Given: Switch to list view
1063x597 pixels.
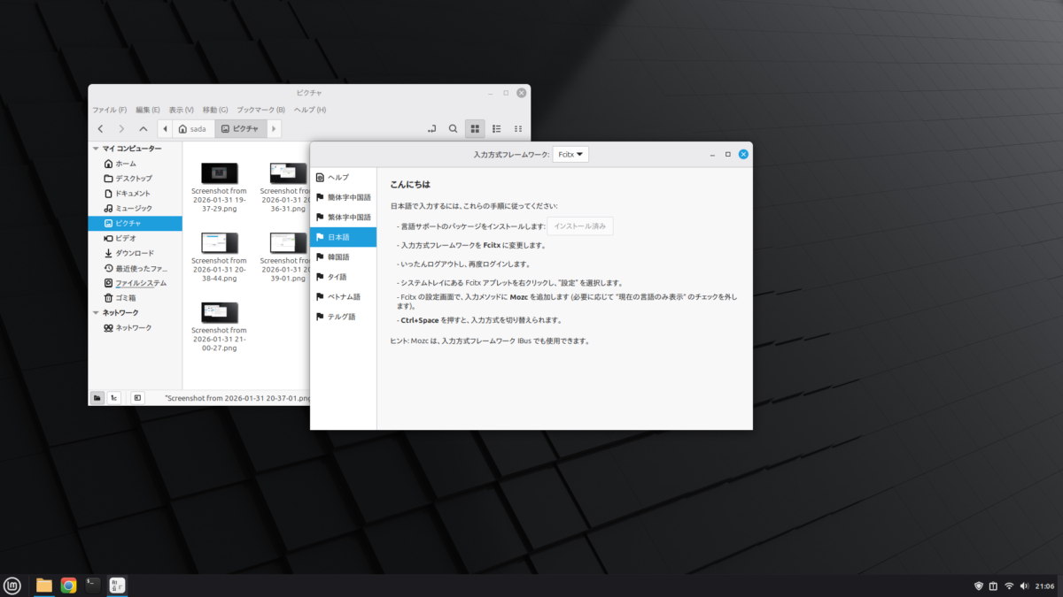Looking at the screenshot, I should [x=497, y=129].
